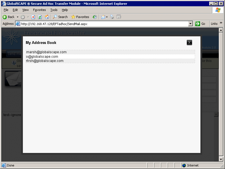Expand the address bar dropdown

[x=191, y=24]
